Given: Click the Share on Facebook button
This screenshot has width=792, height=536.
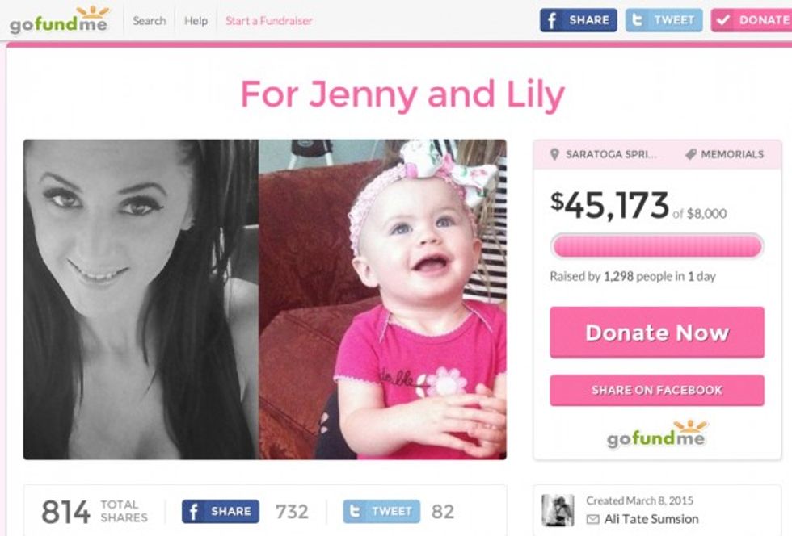Looking at the screenshot, I should (656, 390).
